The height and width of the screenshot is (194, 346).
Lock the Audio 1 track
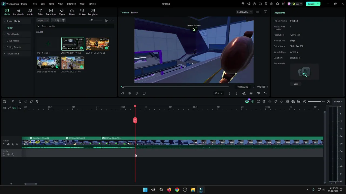point(4,155)
